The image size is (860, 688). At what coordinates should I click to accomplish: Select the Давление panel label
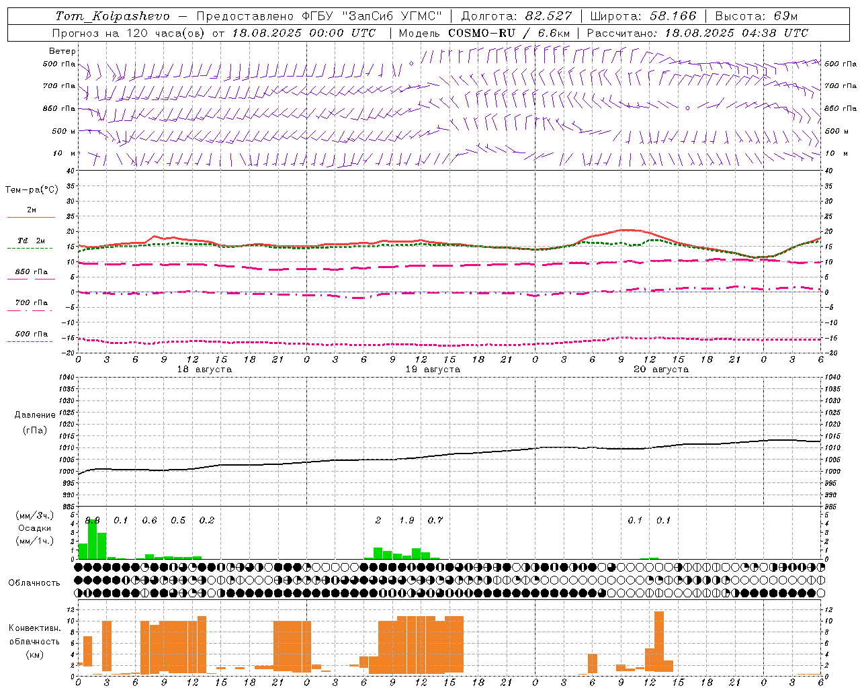click(35, 415)
